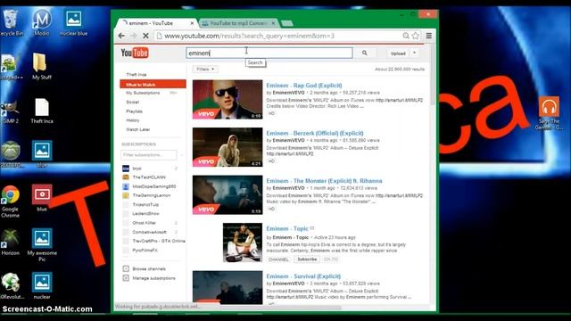Select 'What to Watch' in the sidebar
The image size is (571, 321).
click(153, 84)
